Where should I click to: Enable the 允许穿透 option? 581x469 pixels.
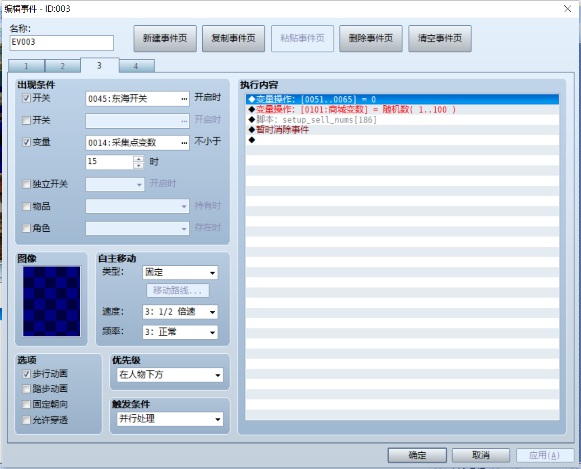click(x=26, y=420)
